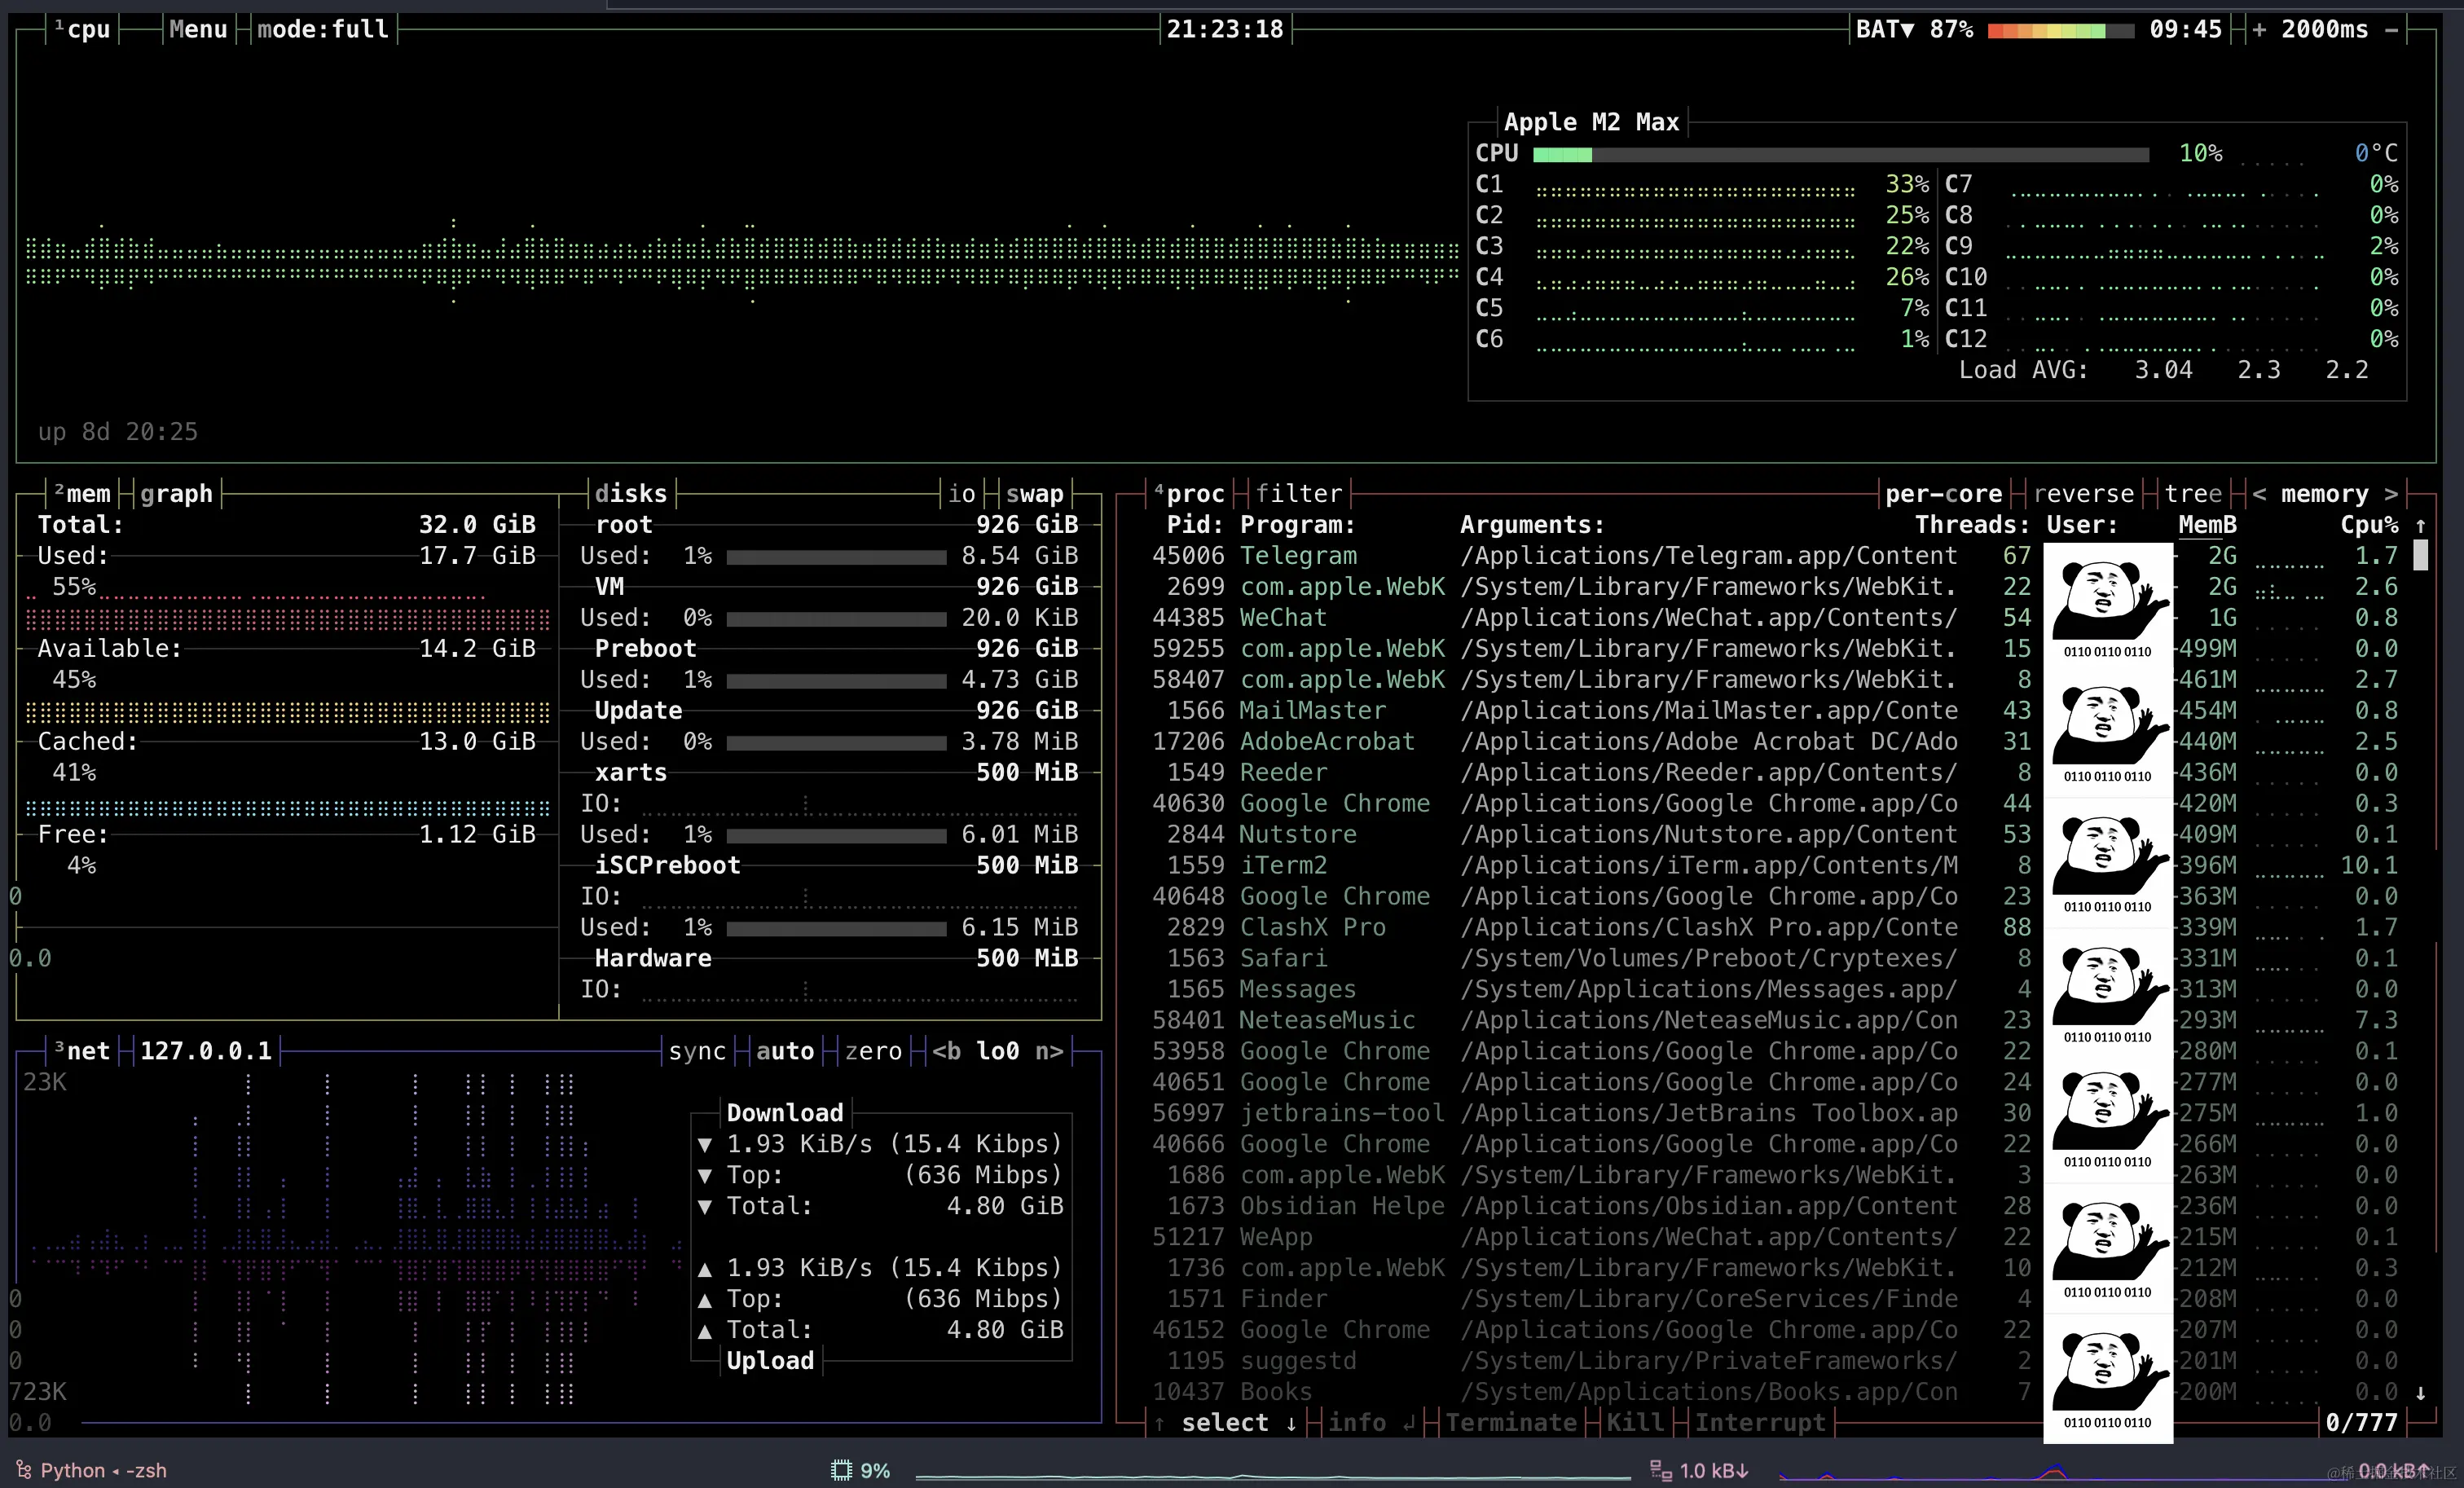Viewport: 2464px width, 1488px height.
Task: Toggle net auto scaling
Action: (785, 1051)
